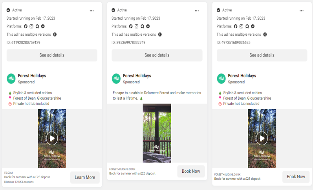Click Facebook platform icon in first ad card

coord(26,26)
